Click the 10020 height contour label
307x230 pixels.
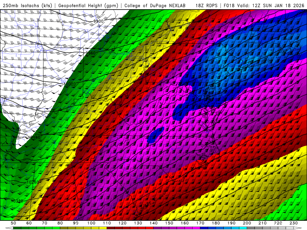point(70,84)
